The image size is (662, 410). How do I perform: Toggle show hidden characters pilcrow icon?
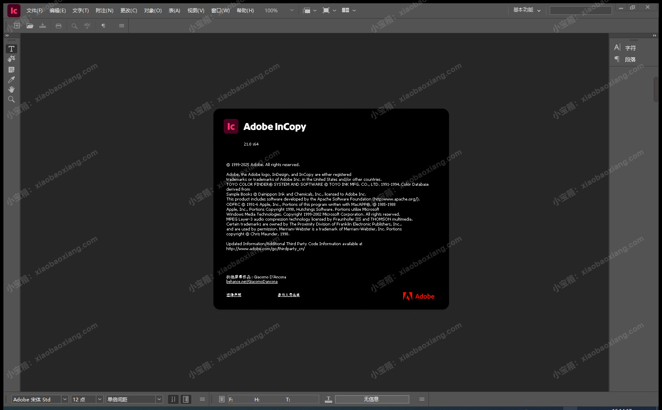coord(103,26)
